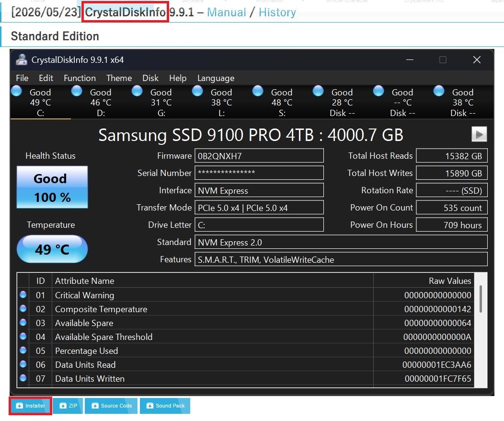504x421 pixels.
Task: Click the CrystalDiskInfo app icon in title bar
Action: point(22,60)
